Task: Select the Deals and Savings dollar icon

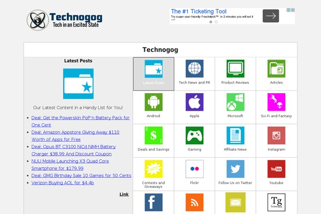Action: point(154,135)
